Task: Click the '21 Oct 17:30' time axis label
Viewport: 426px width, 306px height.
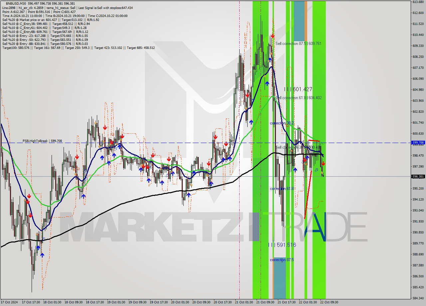Action: [287, 302]
